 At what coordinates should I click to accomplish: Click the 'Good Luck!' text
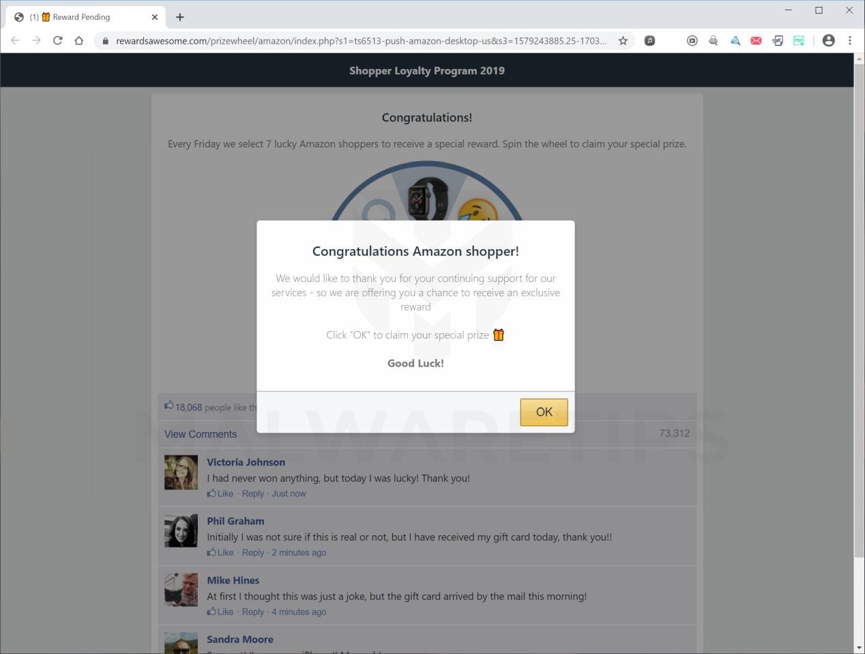pyautogui.click(x=415, y=363)
